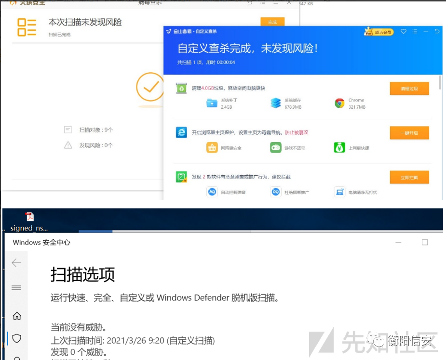The height and width of the screenshot is (360, 446).
Task: Click the 游戏不盗号 gamepad icon
Action: pyautogui.click(x=276, y=148)
